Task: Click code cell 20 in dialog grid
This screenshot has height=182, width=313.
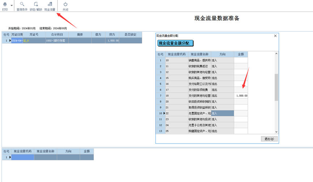Action: pos(177,102)
